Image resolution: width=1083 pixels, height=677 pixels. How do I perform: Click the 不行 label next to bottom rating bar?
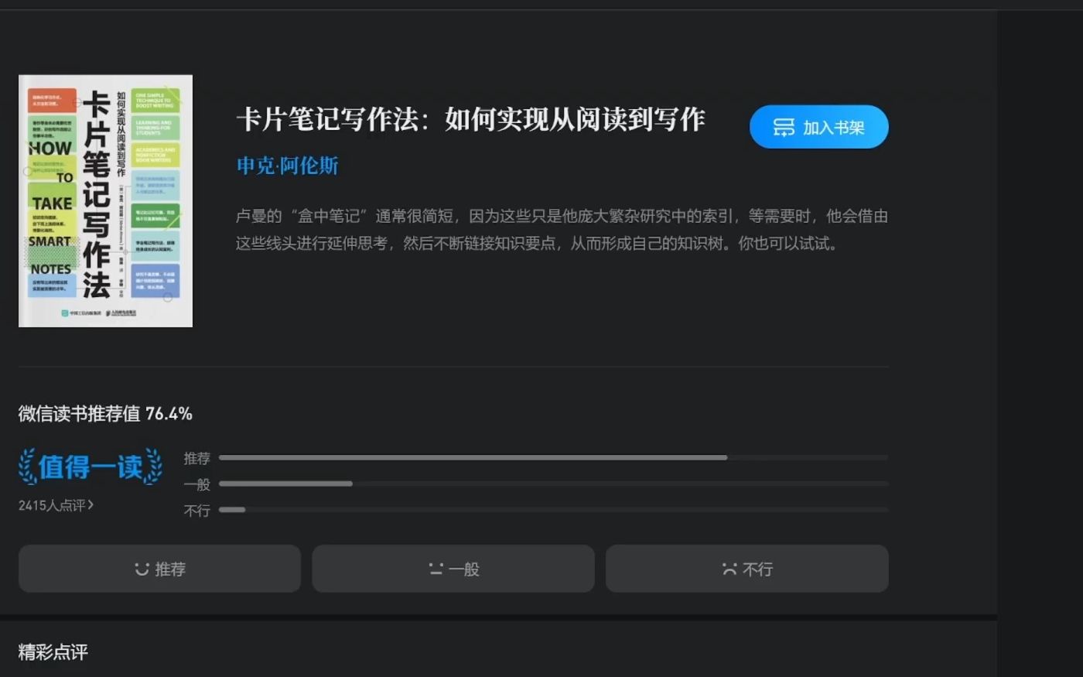197,510
